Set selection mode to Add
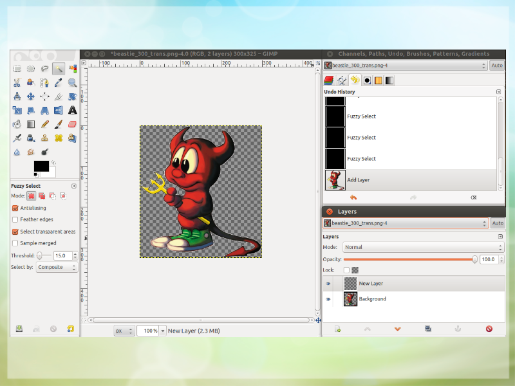 (42, 196)
